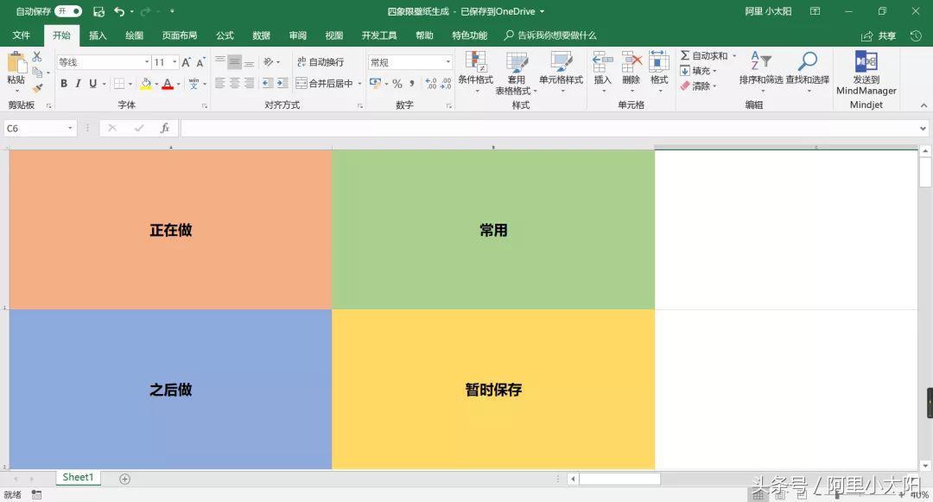Add a new sheet with the plus button
933x502 pixels.
tap(124, 478)
